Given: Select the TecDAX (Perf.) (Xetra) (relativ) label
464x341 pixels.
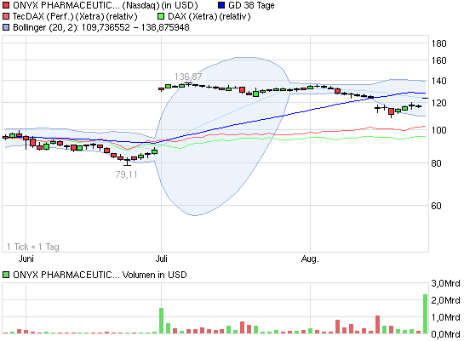Looking at the screenshot, I should pos(75,16).
